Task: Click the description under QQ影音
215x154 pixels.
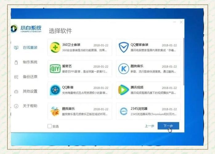Action: (85, 93)
